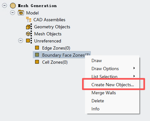Click the Edge Zones orange square icon
The height and width of the screenshot is (121, 150).
(37, 48)
